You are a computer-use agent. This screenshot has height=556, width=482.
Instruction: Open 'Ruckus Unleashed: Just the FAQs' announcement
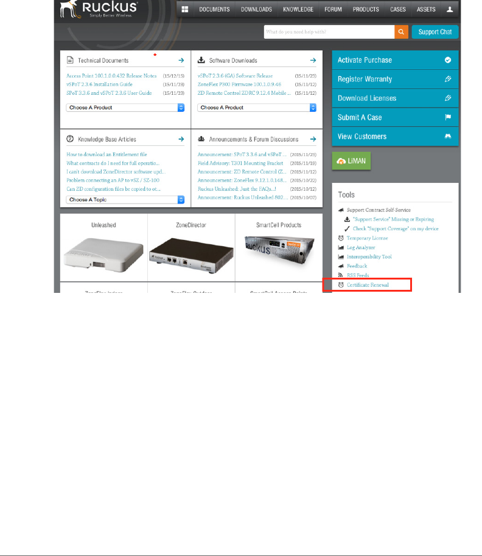pyautogui.click(x=237, y=188)
